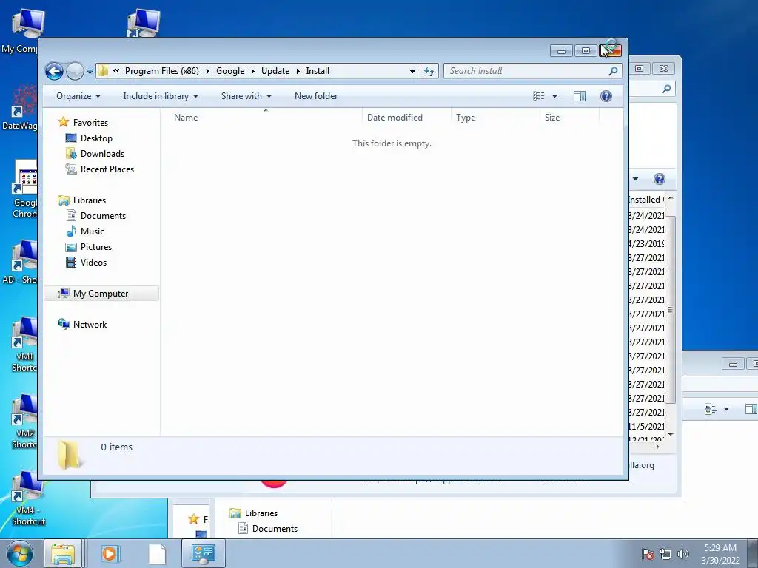Click search icon in background window's search box
The width and height of the screenshot is (758, 568).
[x=667, y=89]
